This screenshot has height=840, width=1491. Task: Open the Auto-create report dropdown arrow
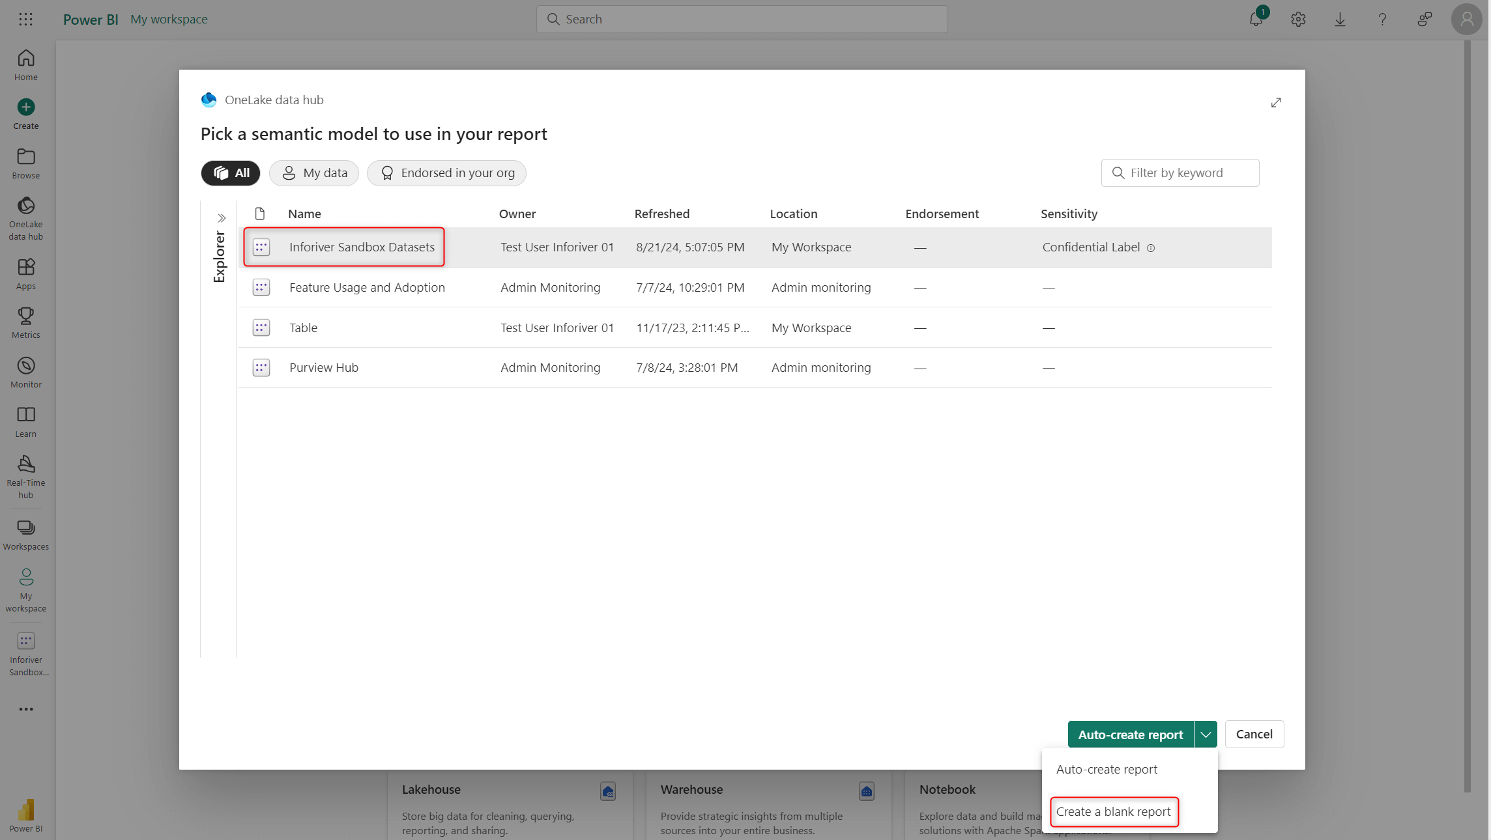point(1206,735)
